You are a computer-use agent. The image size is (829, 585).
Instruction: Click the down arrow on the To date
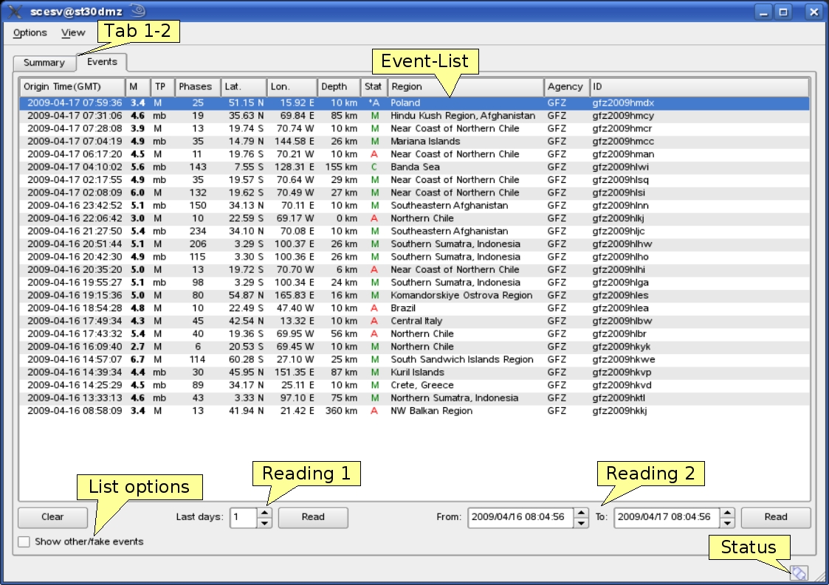click(727, 522)
